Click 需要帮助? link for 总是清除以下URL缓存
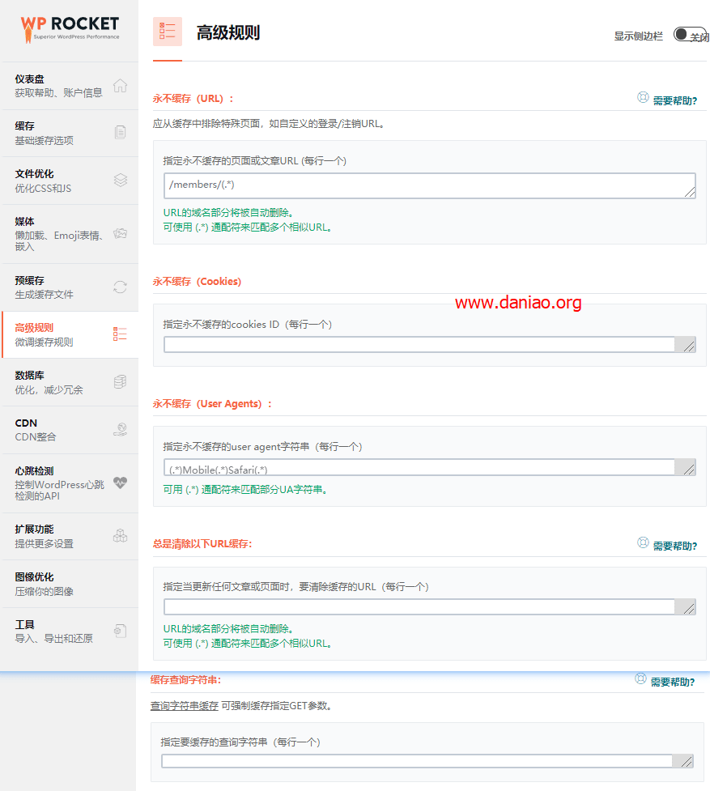Viewport: 710px width, 791px height. click(674, 546)
